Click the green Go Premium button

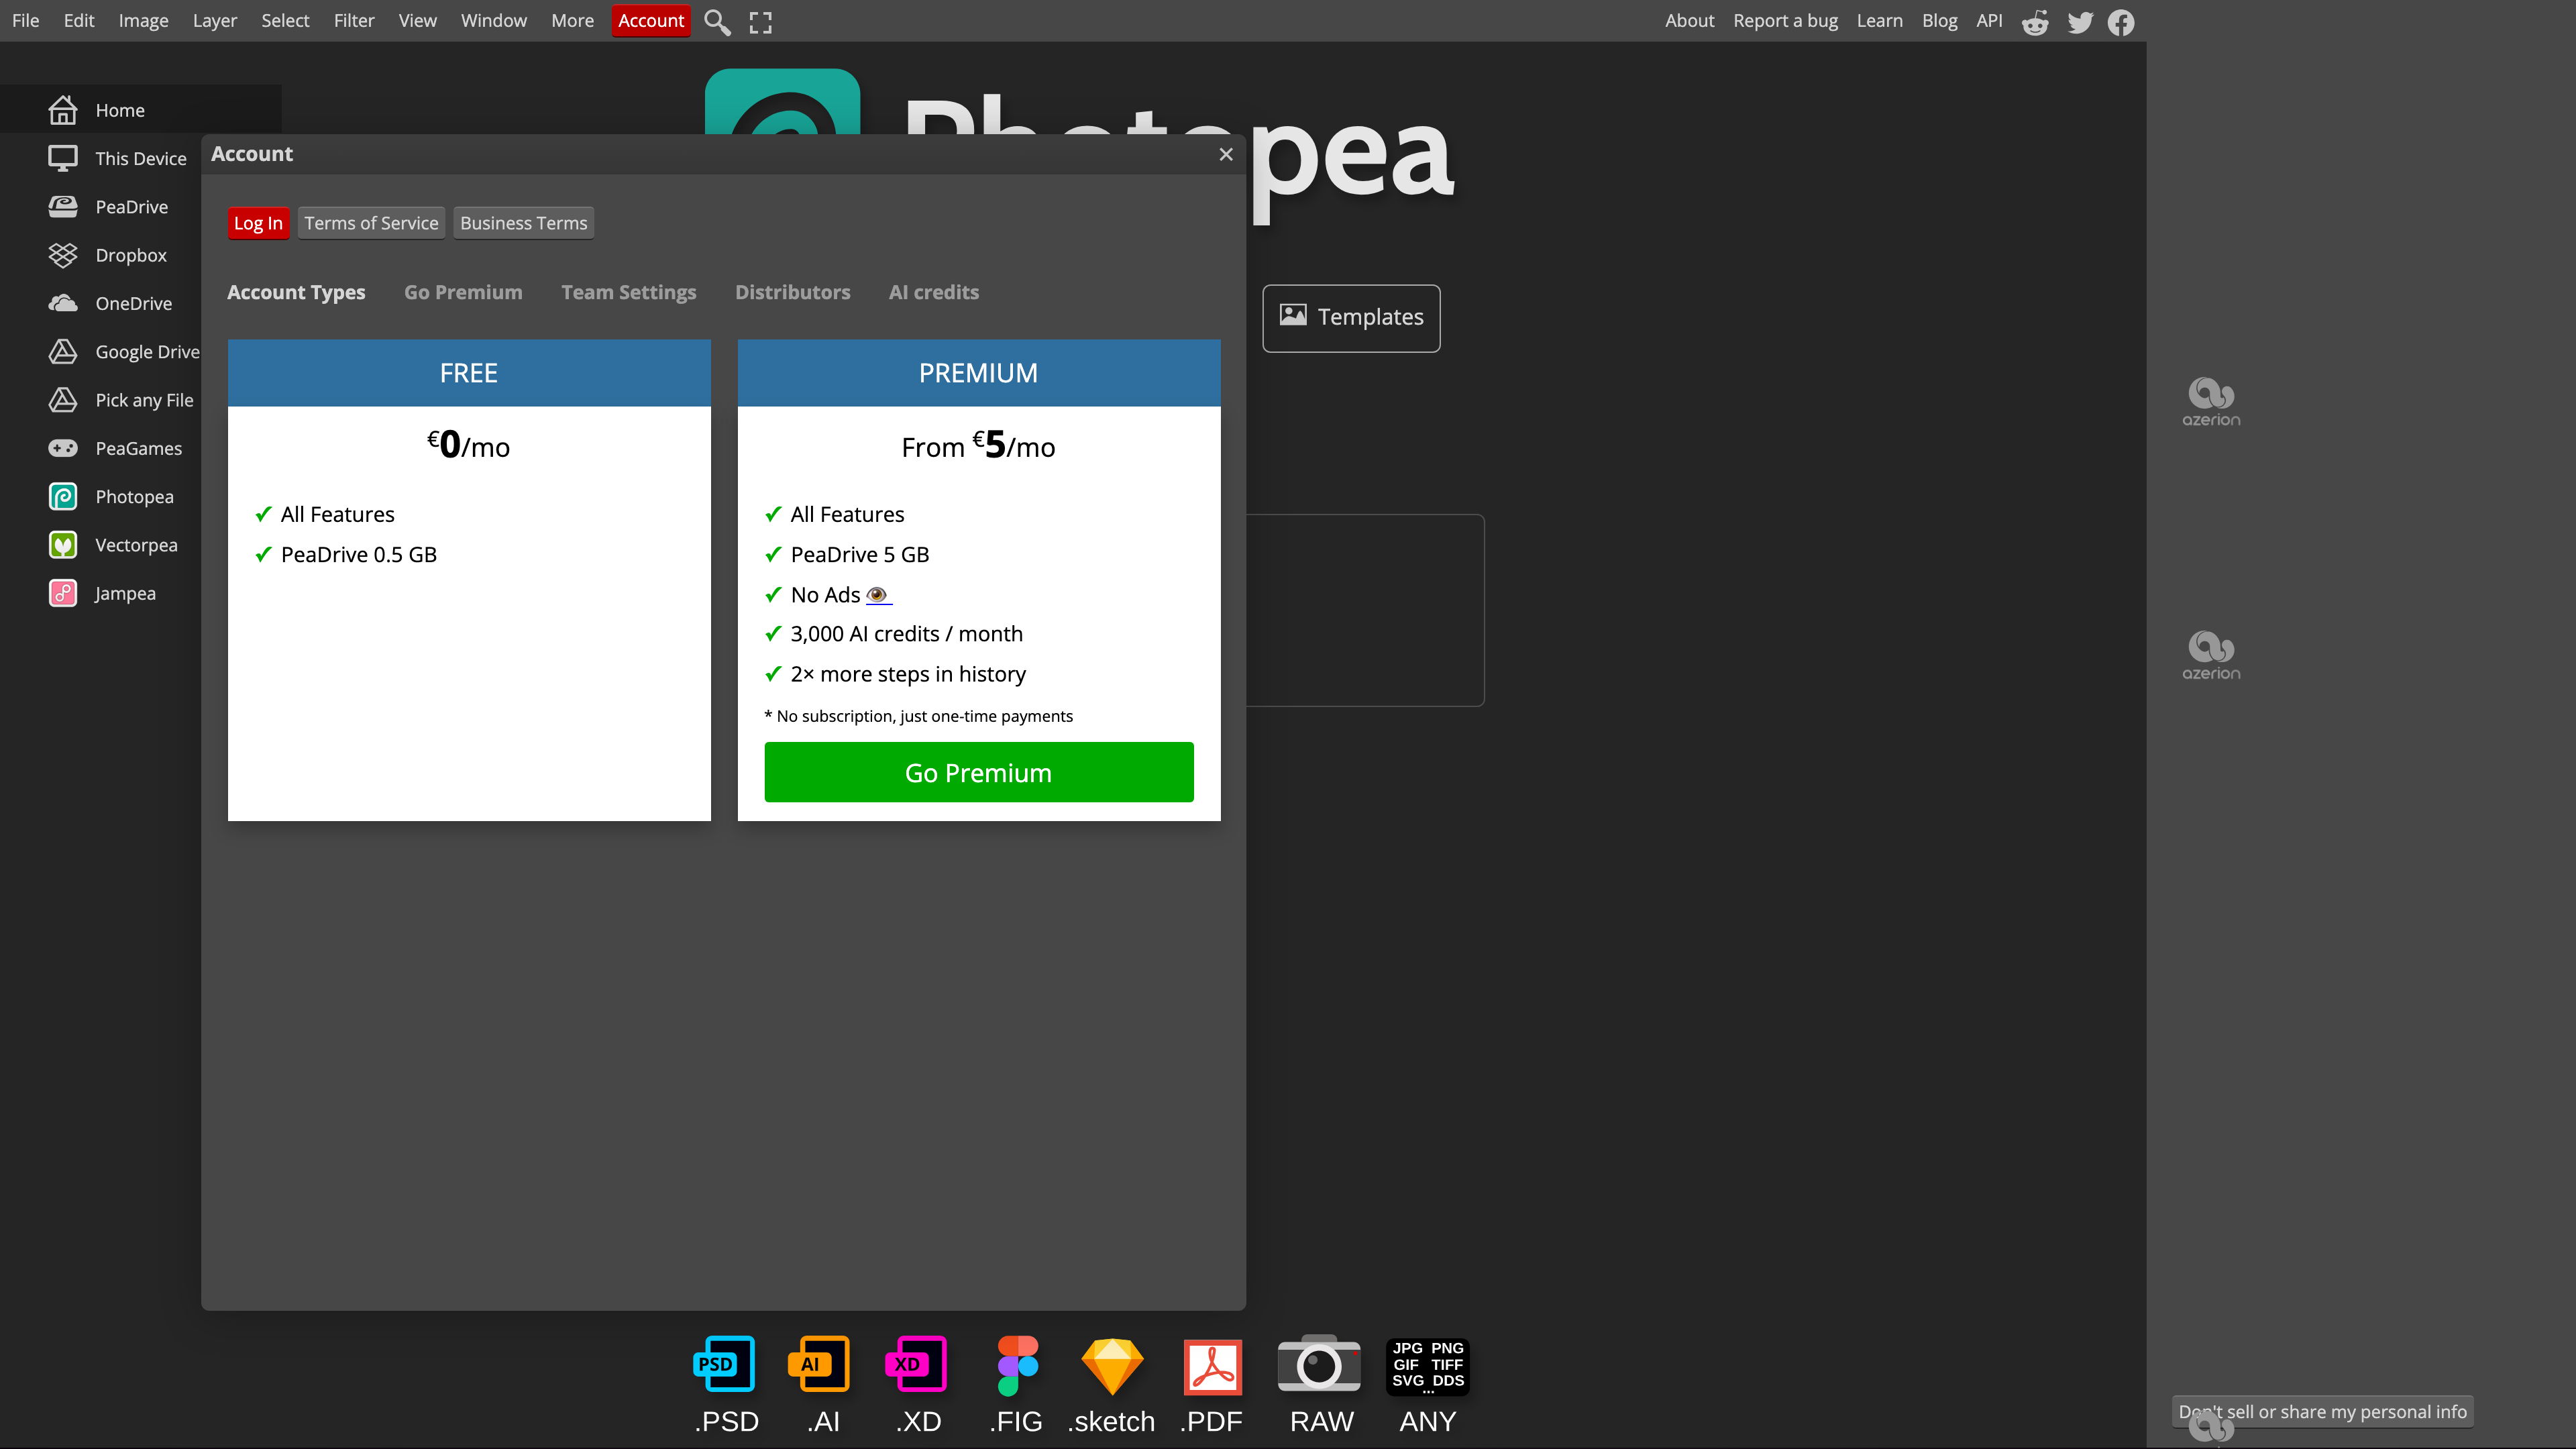(979, 772)
